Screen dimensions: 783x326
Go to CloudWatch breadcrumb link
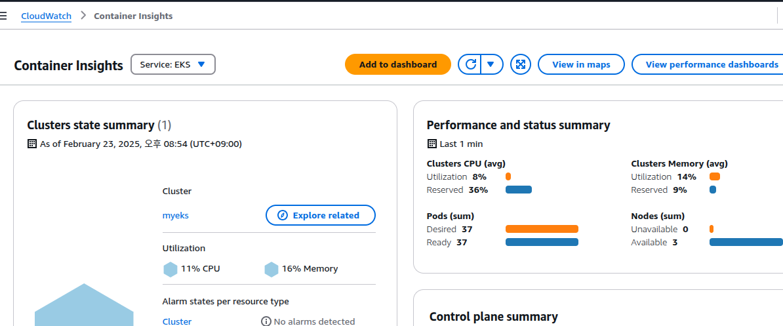click(46, 16)
